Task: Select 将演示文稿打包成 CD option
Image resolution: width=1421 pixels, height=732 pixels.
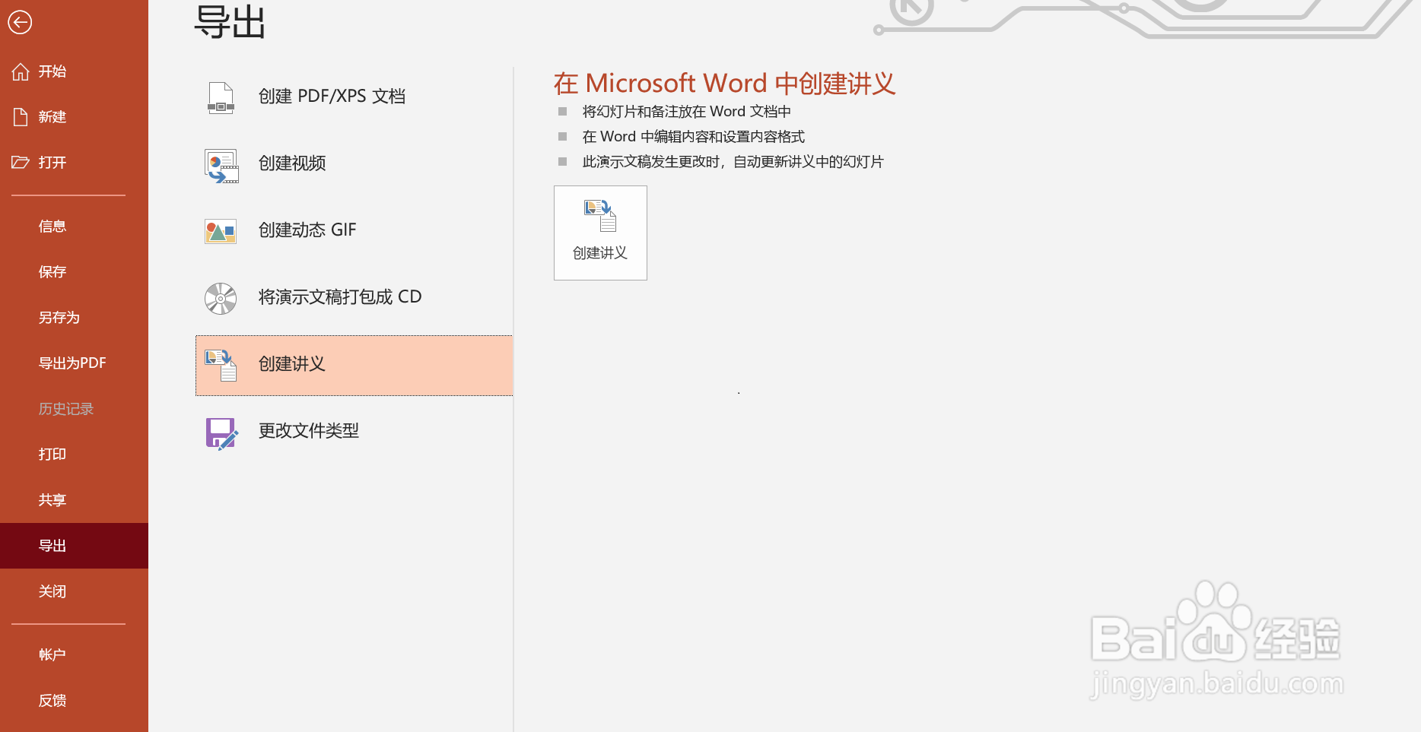Action: 354,298
